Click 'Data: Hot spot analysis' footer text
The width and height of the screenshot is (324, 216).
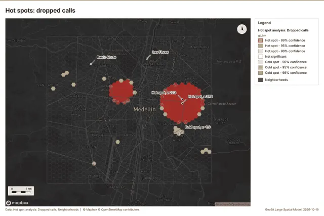[x=42, y=209]
